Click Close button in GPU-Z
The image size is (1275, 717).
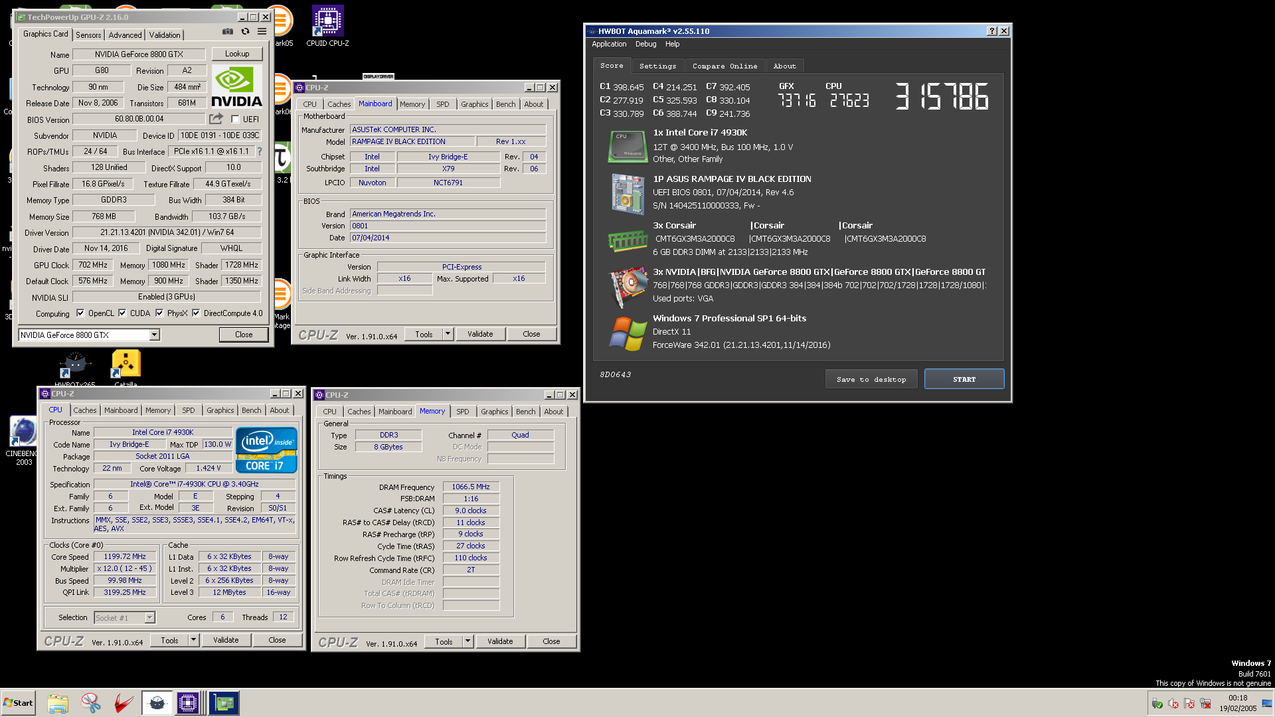(244, 335)
